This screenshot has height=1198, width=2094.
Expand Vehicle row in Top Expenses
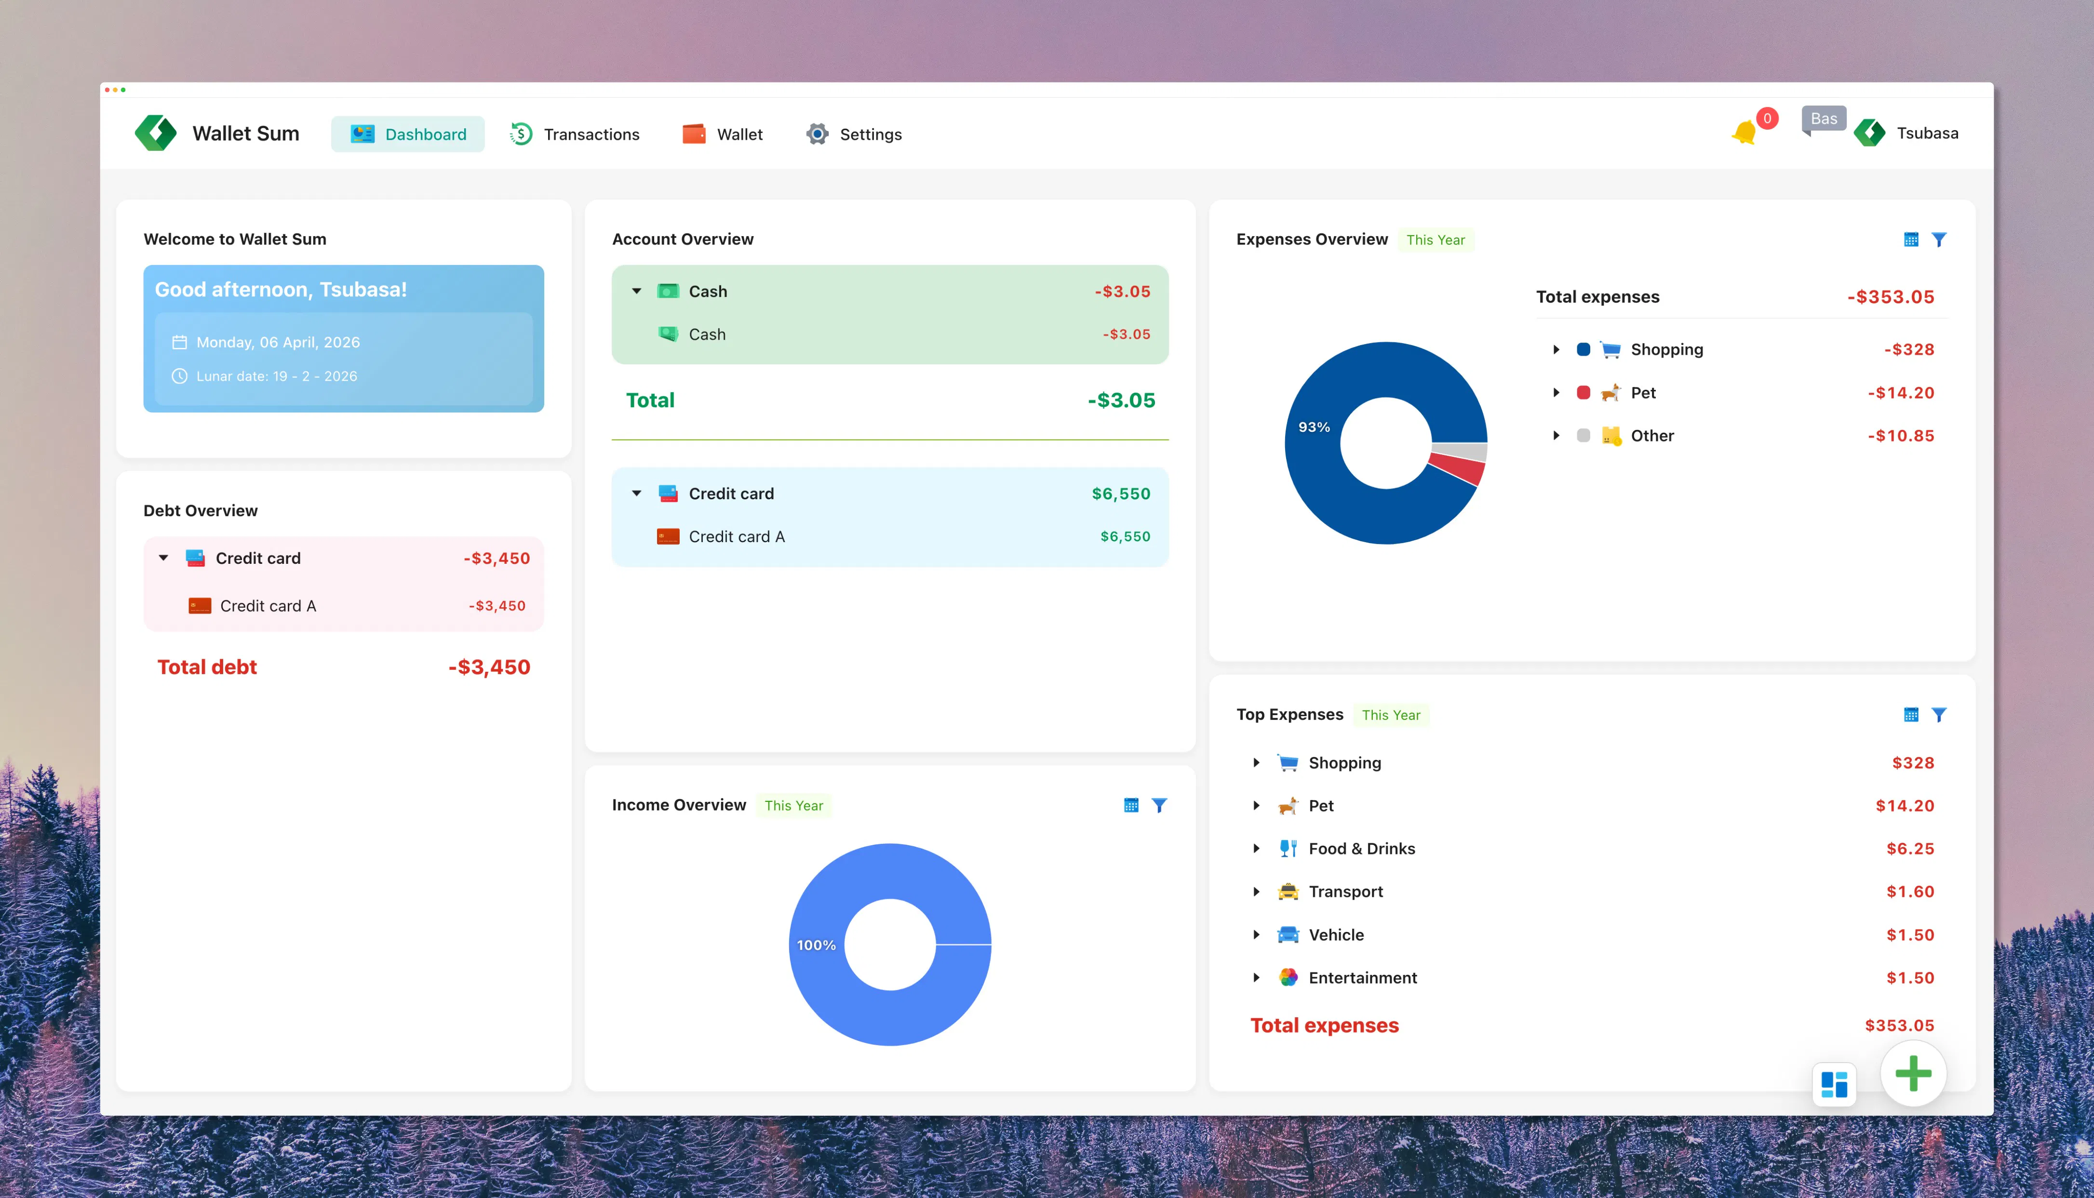(1256, 935)
